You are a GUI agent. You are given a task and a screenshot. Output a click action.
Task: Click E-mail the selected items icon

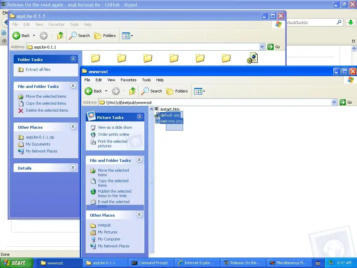93,202
